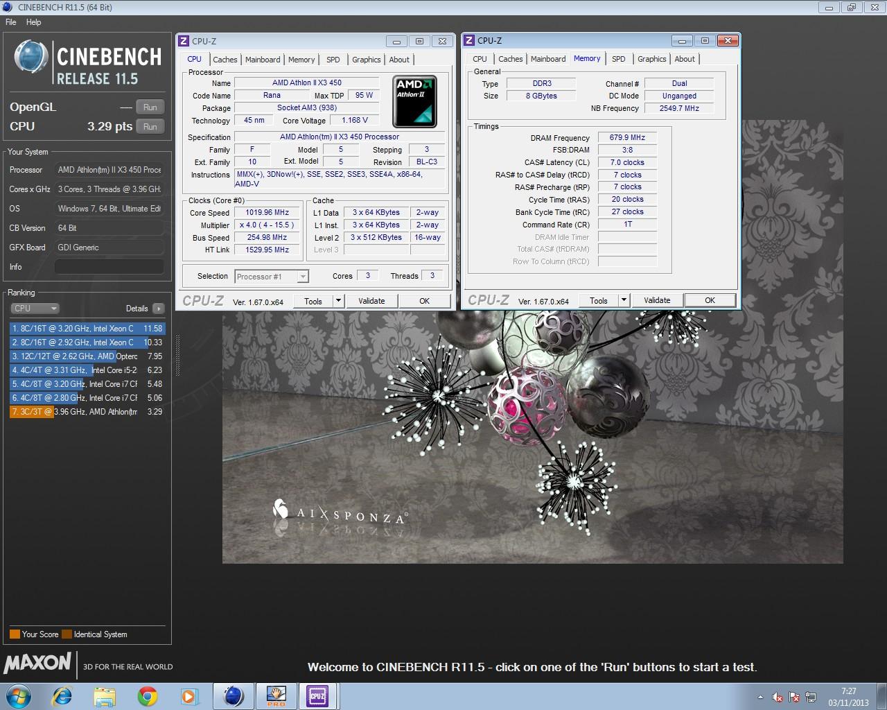Click CPU-Z Memory window title icon
The width and height of the screenshot is (887, 710).
click(x=469, y=40)
